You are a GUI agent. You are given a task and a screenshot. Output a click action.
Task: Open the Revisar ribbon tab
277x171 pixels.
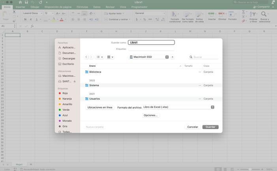pyautogui.click(x=110, y=7)
